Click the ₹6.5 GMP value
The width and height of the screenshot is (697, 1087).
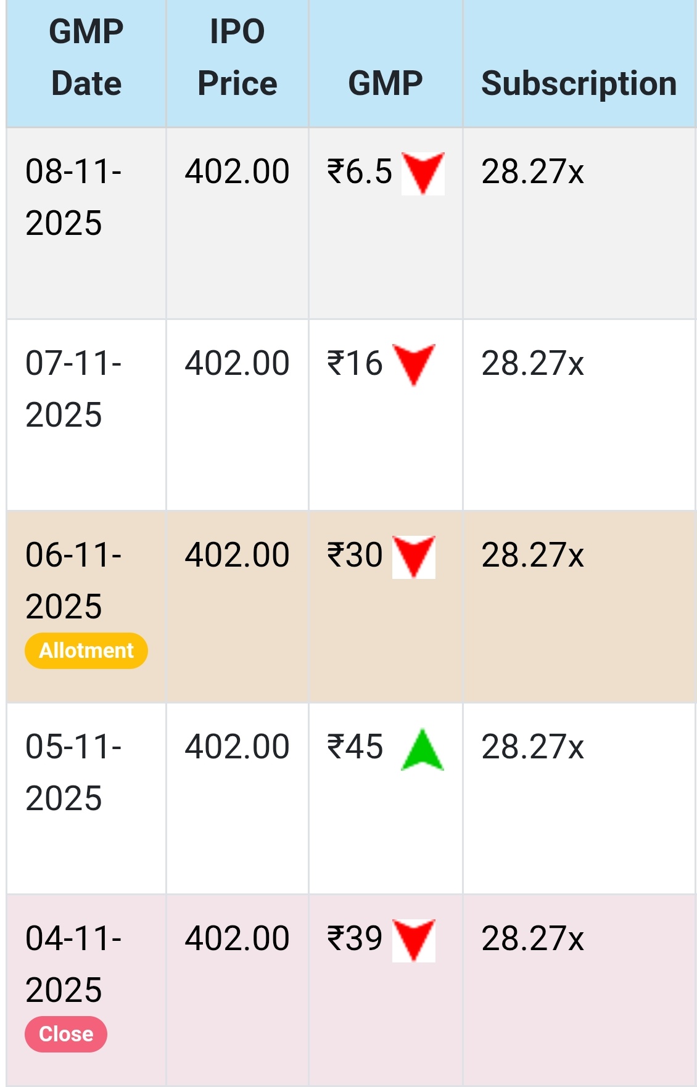tap(360, 171)
